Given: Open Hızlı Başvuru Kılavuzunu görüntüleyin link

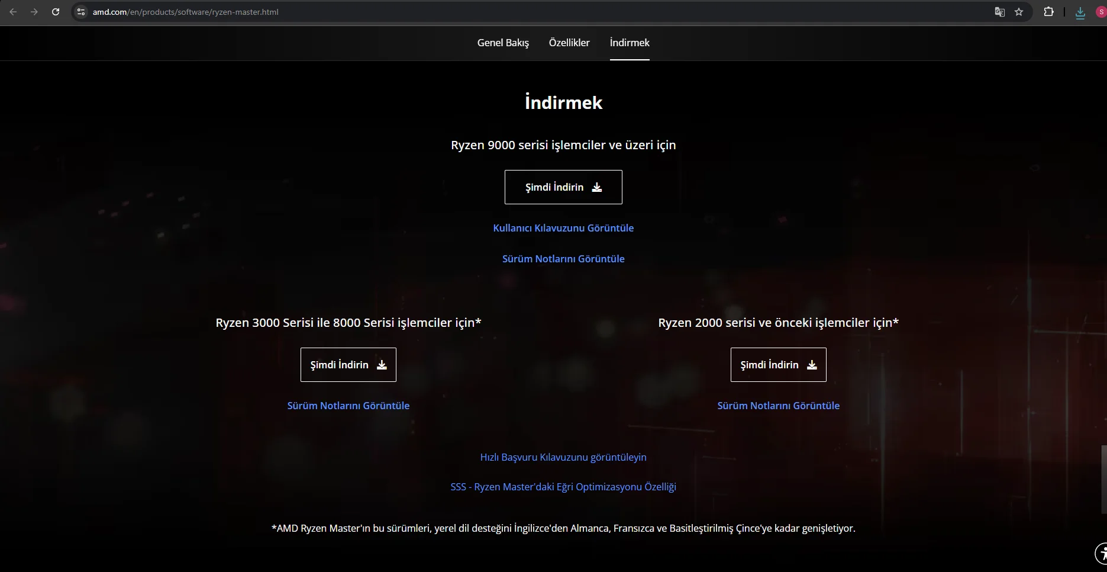Looking at the screenshot, I should tap(563, 457).
